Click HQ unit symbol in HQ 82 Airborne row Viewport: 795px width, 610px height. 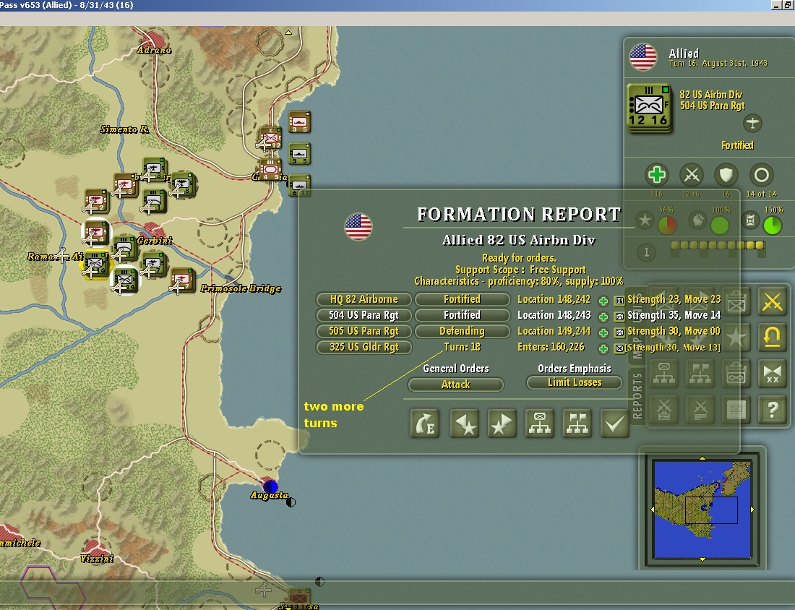point(619,301)
